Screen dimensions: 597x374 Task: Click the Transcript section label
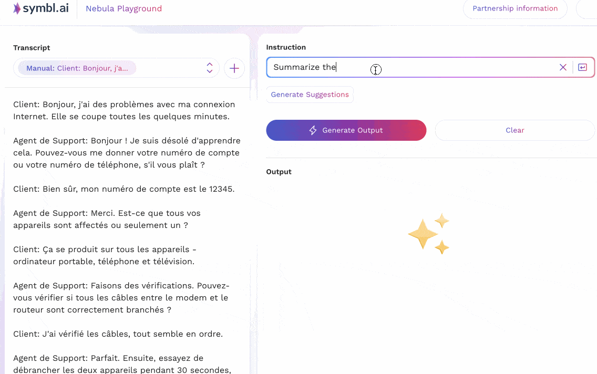[x=32, y=48]
